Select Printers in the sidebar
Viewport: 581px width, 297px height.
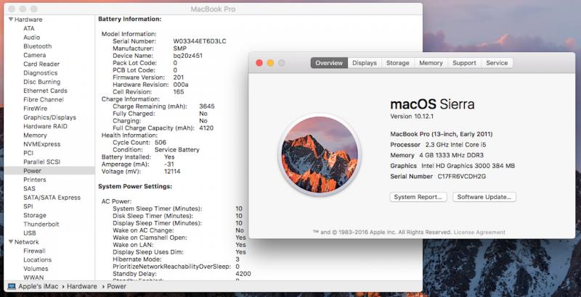[x=35, y=180]
